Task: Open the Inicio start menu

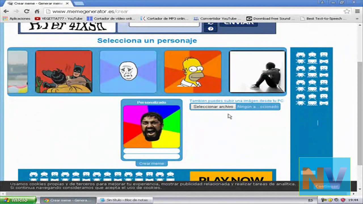Action: [18, 200]
